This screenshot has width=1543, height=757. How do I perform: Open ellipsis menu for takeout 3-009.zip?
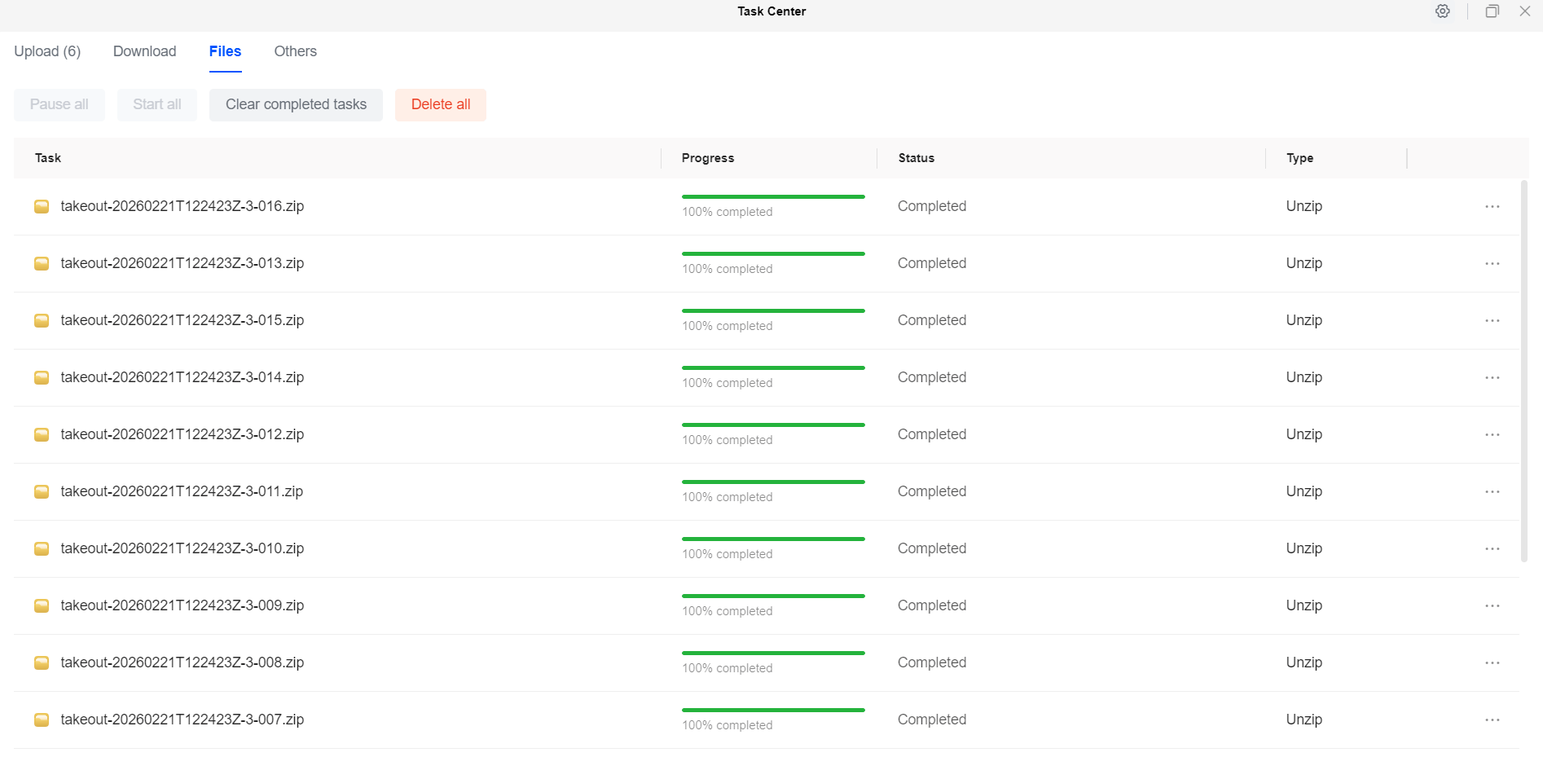1492,606
